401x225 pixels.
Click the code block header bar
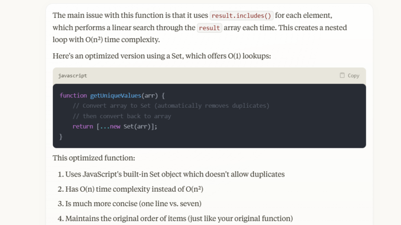(x=209, y=76)
